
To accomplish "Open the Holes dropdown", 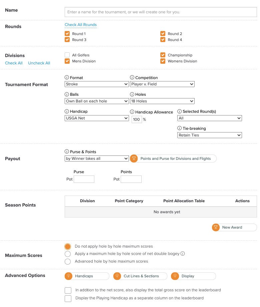I will (x=162, y=101).
